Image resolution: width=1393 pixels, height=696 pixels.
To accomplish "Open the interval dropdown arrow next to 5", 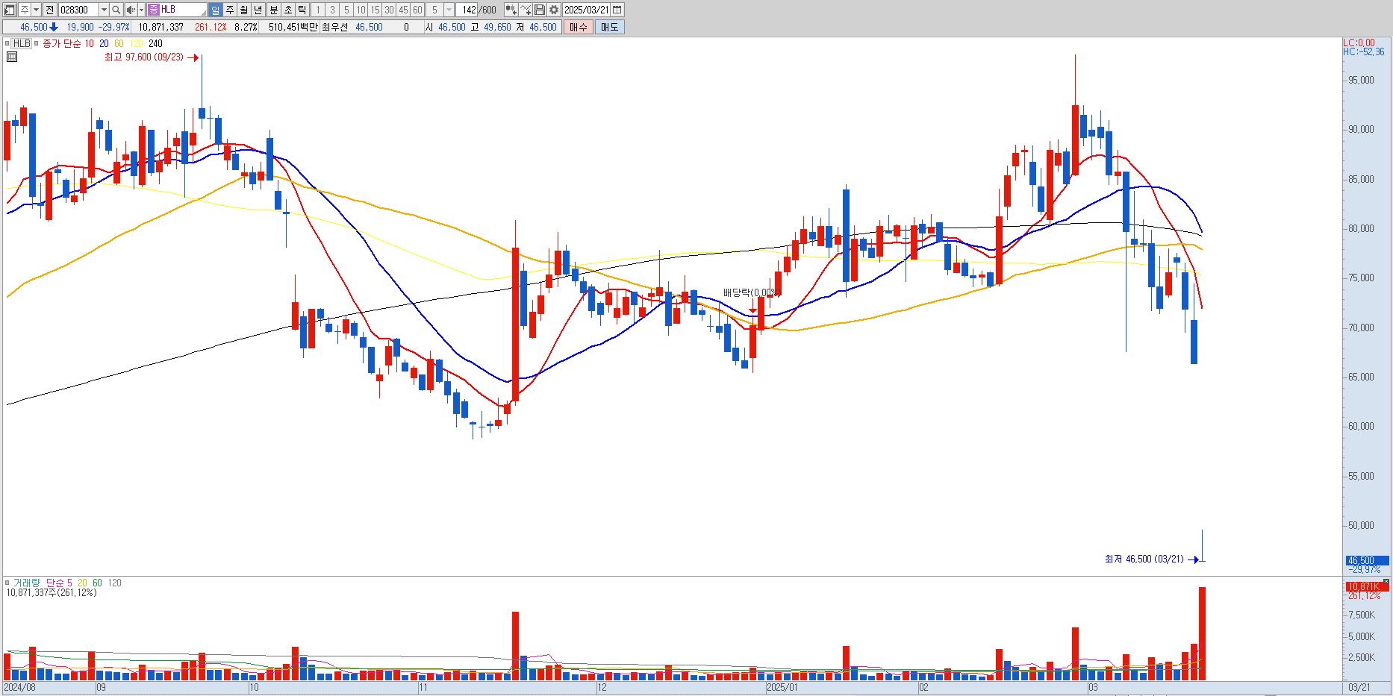I will [x=449, y=10].
